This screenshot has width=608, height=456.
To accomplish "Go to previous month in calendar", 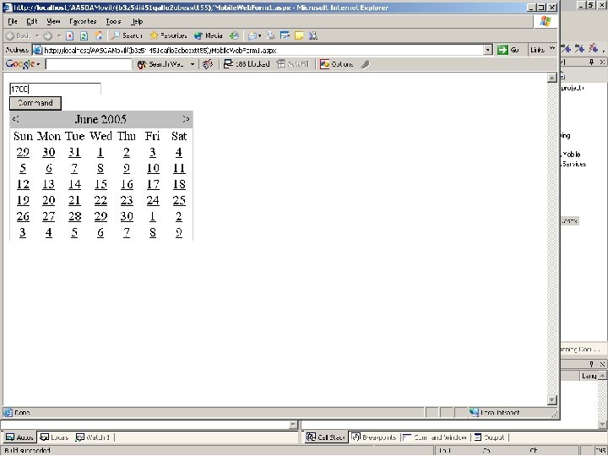I will pos(15,119).
